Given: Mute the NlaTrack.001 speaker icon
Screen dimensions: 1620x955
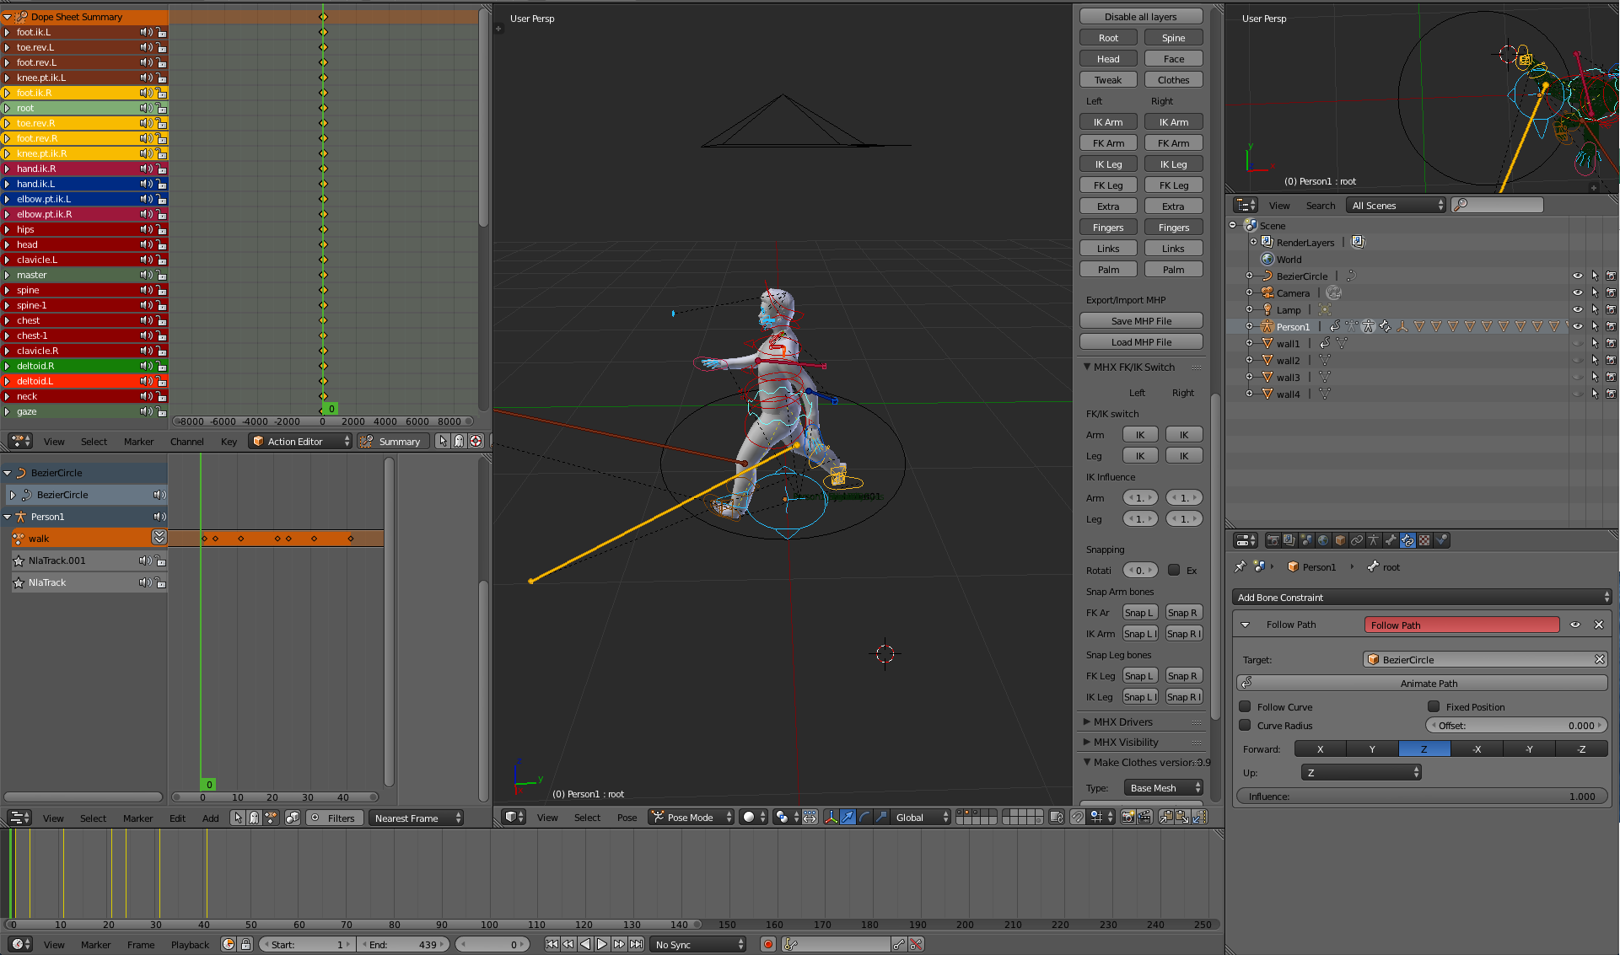Looking at the screenshot, I should pos(146,560).
